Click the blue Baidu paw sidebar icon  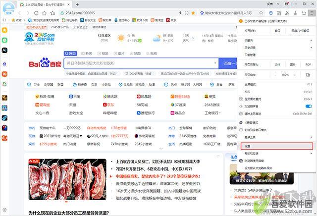point(4,64)
